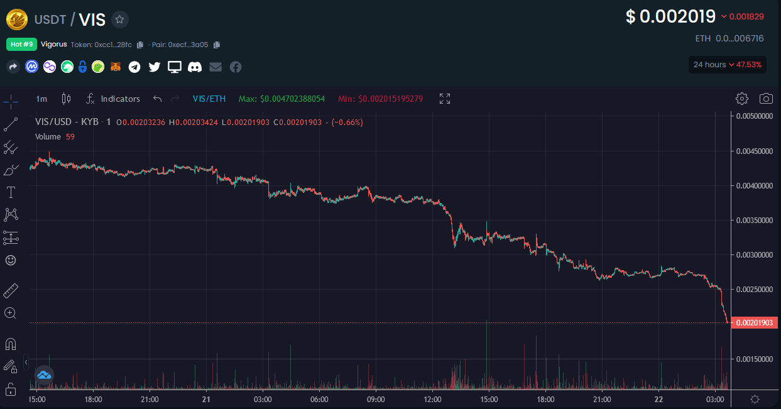Screen dimensions: 781x409
Task: Click the VIS token logo
Action: (16, 19)
